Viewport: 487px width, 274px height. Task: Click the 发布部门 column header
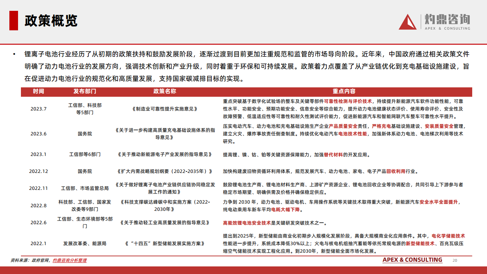tap(85, 91)
